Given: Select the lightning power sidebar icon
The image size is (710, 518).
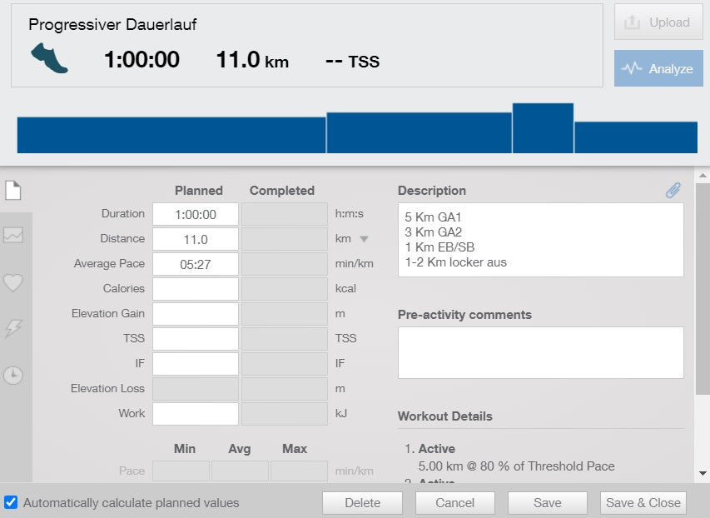Looking at the screenshot, I should point(12,330).
